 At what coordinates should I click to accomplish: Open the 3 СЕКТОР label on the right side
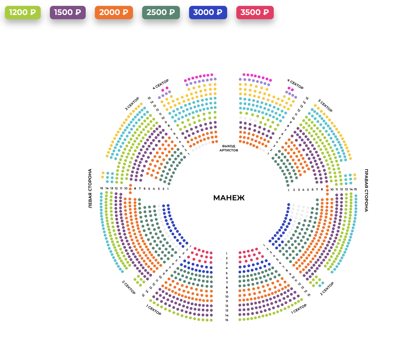tap(325, 106)
